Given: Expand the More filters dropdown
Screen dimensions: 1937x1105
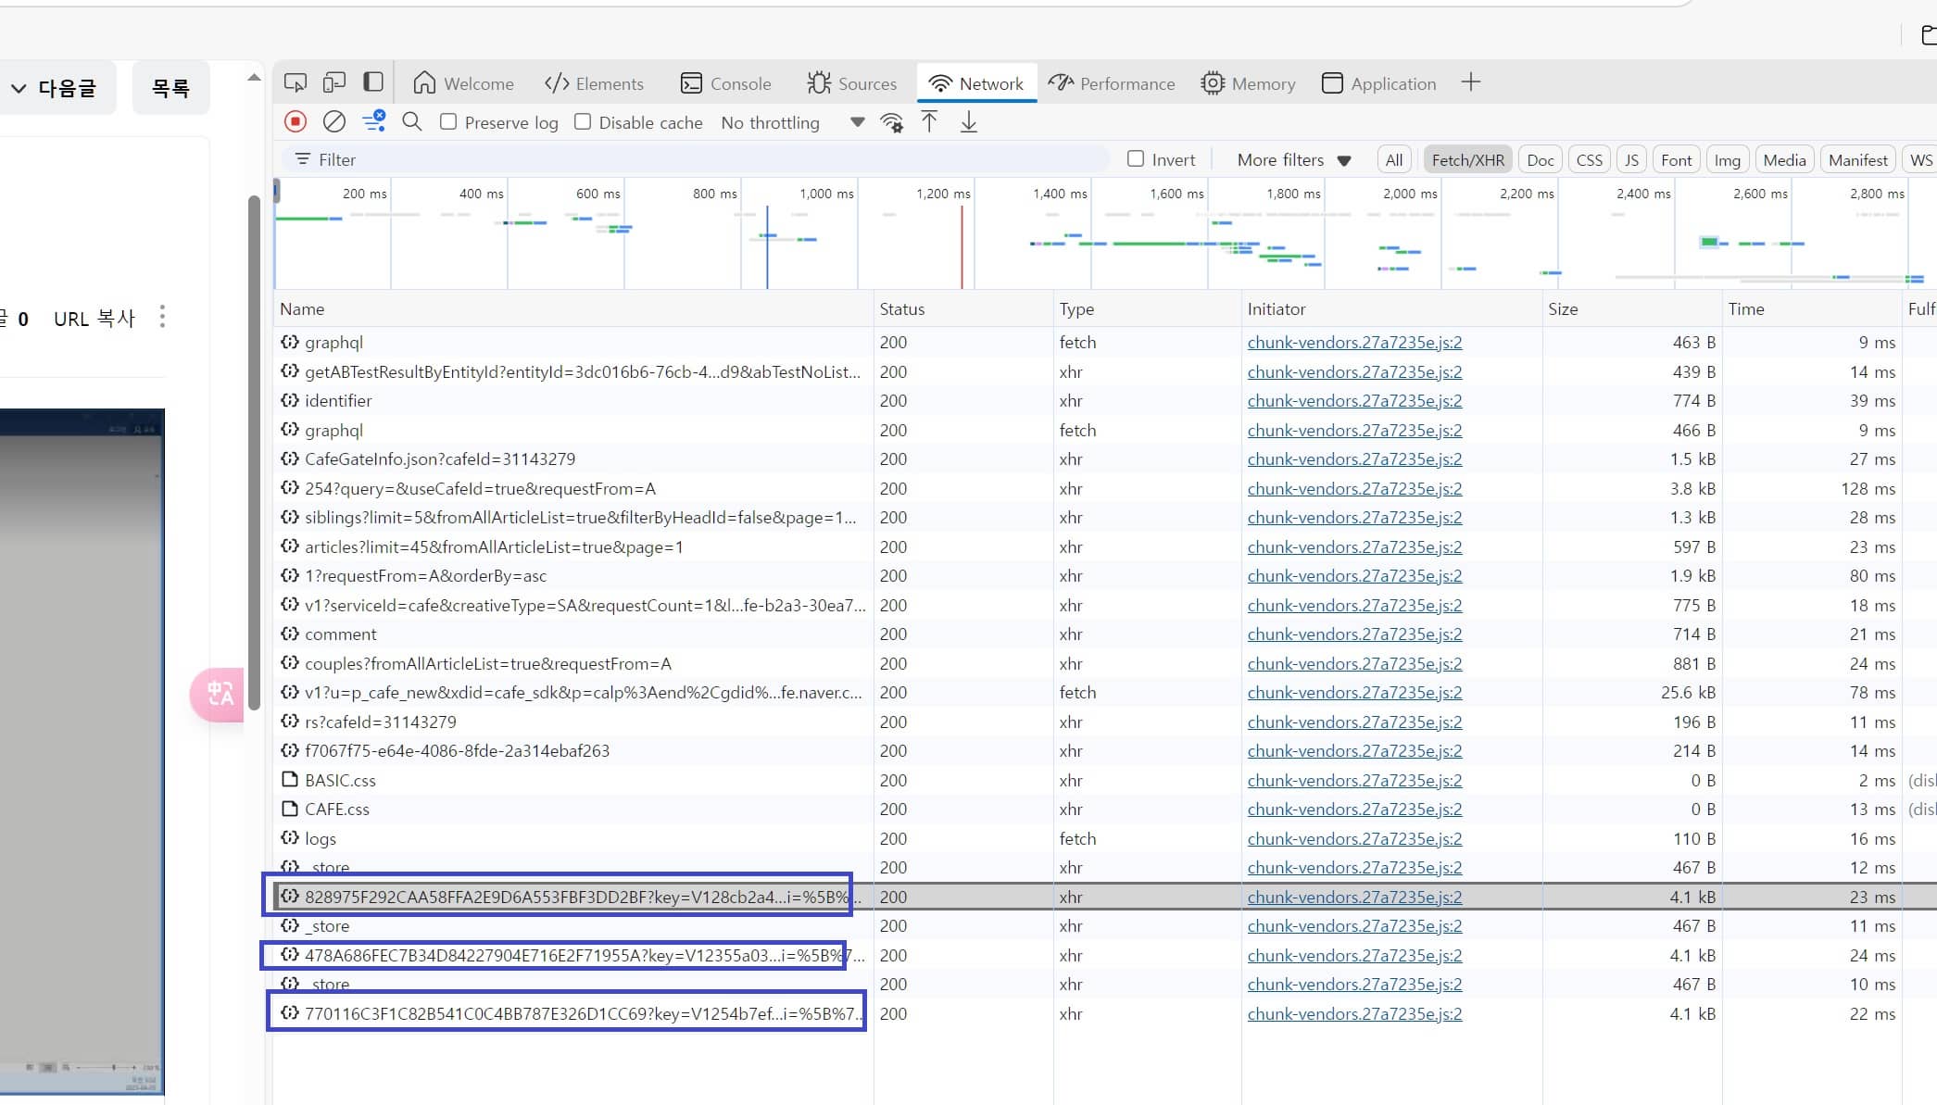Looking at the screenshot, I should click(x=1294, y=159).
